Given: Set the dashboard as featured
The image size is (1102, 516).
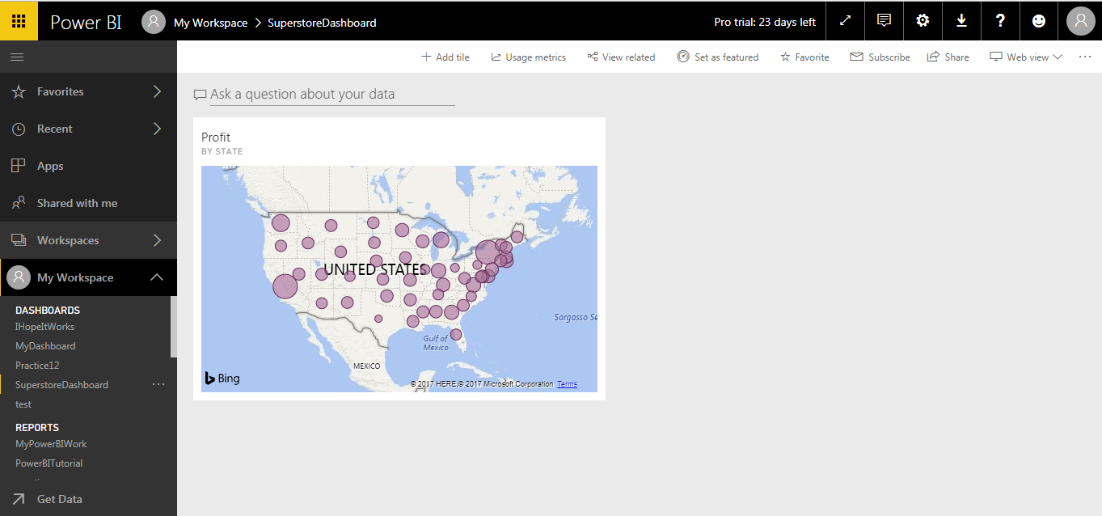Looking at the screenshot, I should coord(718,57).
